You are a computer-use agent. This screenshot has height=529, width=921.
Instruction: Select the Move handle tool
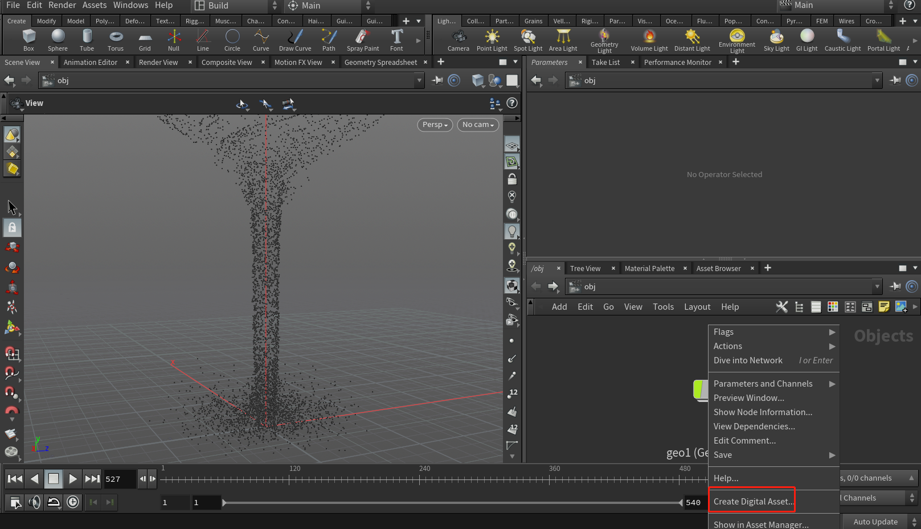tap(12, 247)
